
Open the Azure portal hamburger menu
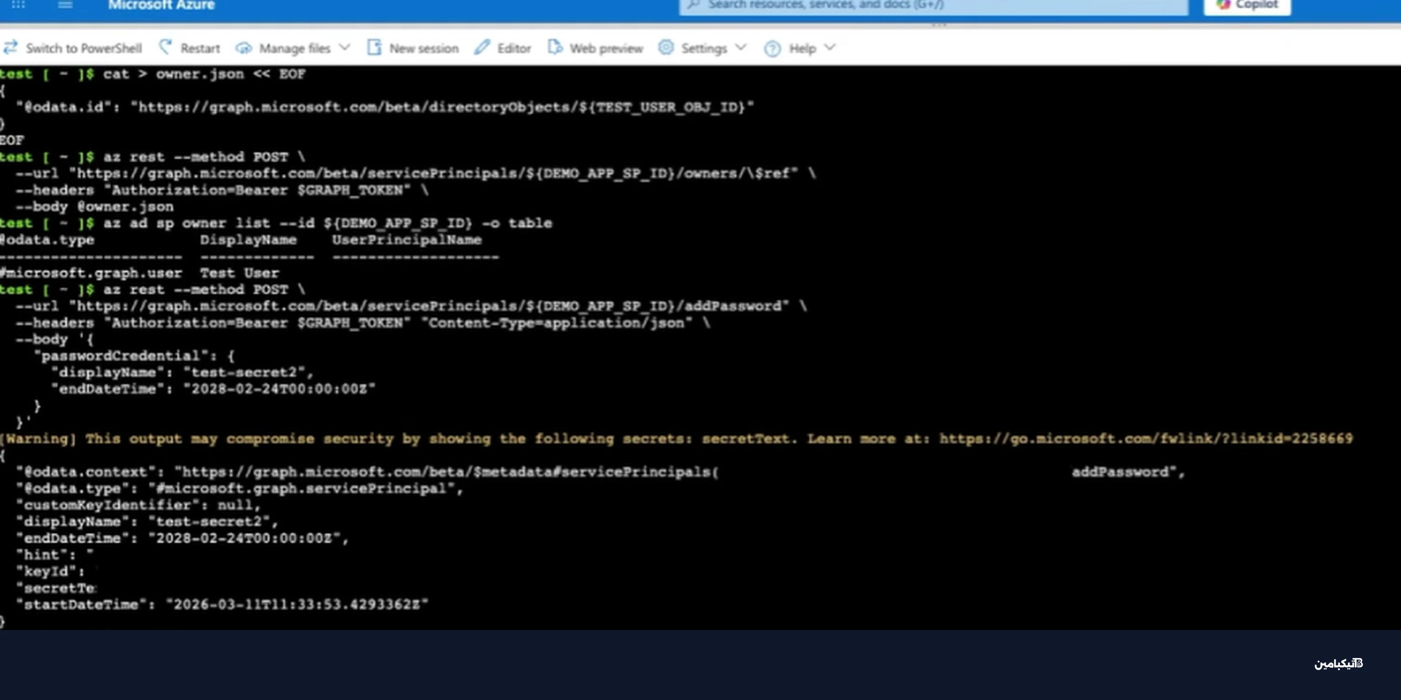(65, 6)
